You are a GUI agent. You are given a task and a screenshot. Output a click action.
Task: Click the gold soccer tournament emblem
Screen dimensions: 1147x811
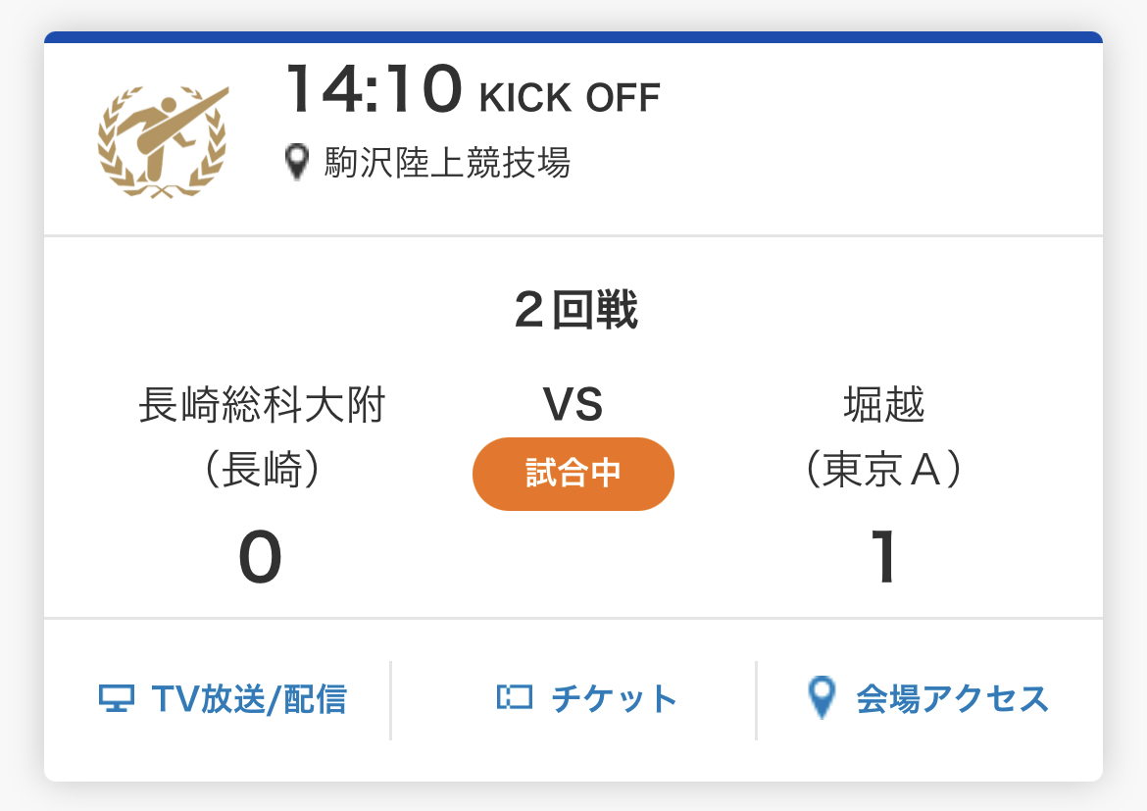point(163,141)
